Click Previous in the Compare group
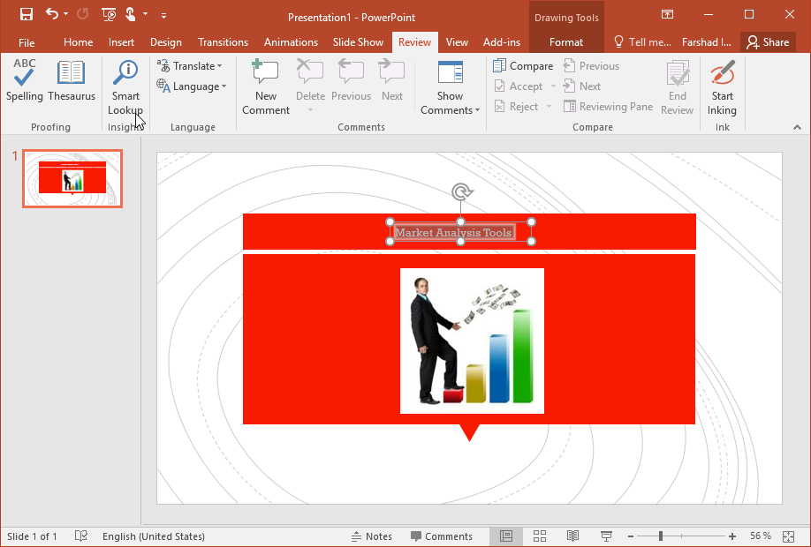The image size is (811, 547). [x=591, y=65]
